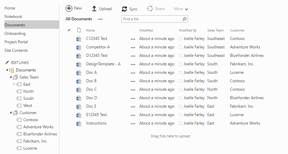Screen dimensions: 288x154
Task: Click the Upload arrow icon
Action: pos(94,9)
